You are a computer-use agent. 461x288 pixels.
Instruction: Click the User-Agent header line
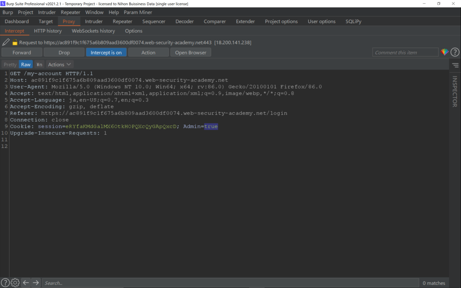(166, 87)
